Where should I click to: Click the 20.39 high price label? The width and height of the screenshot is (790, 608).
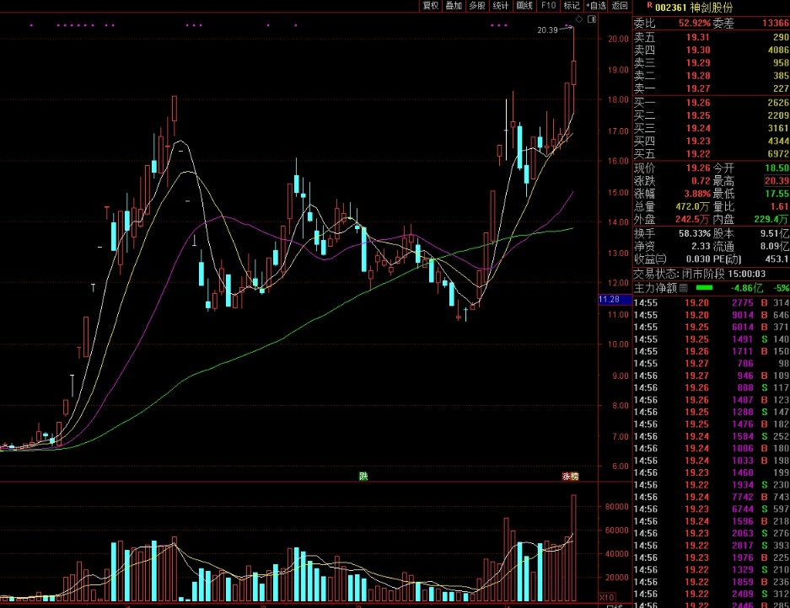click(547, 30)
